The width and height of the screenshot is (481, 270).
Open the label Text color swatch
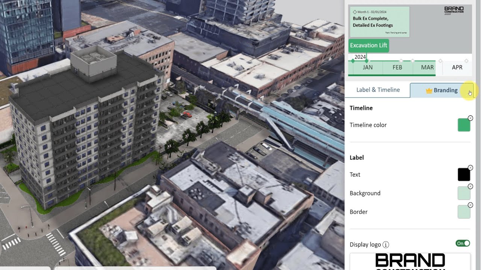click(x=464, y=175)
